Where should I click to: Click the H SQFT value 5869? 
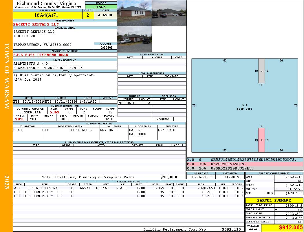coord(54,112)
